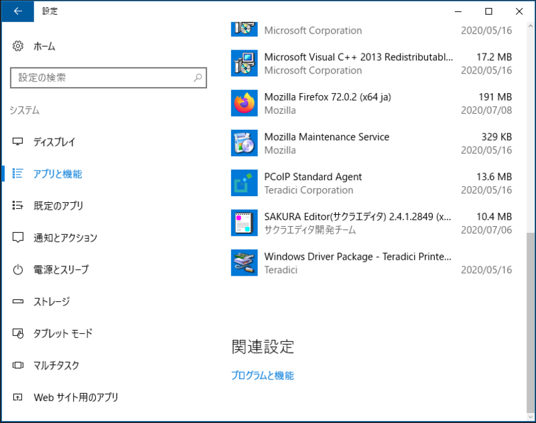Open 通知とアクション settings page
The width and height of the screenshot is (536, 423).
(65, 238)
